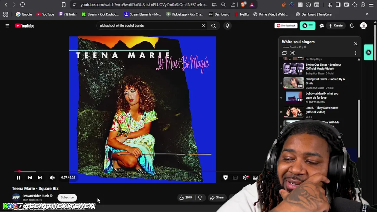Screen dimensions: 377x212
Task: Open the music note media control icon
Action: coord(330,5)
